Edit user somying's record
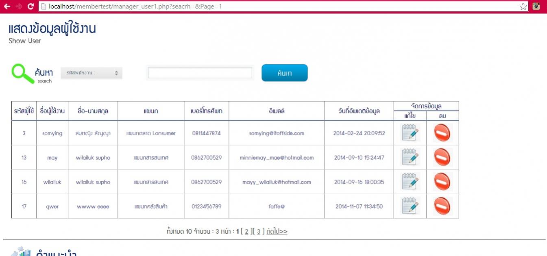 click(410, 133)
